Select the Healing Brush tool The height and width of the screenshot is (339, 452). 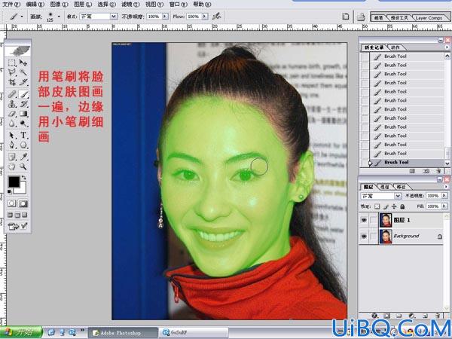pos(12,94)
